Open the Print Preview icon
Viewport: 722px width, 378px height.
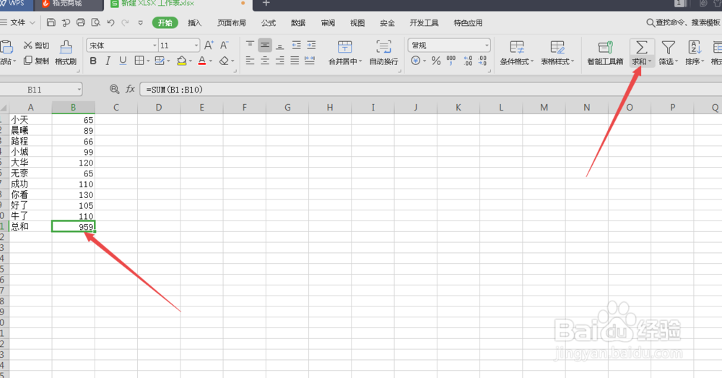pos(96,22)
